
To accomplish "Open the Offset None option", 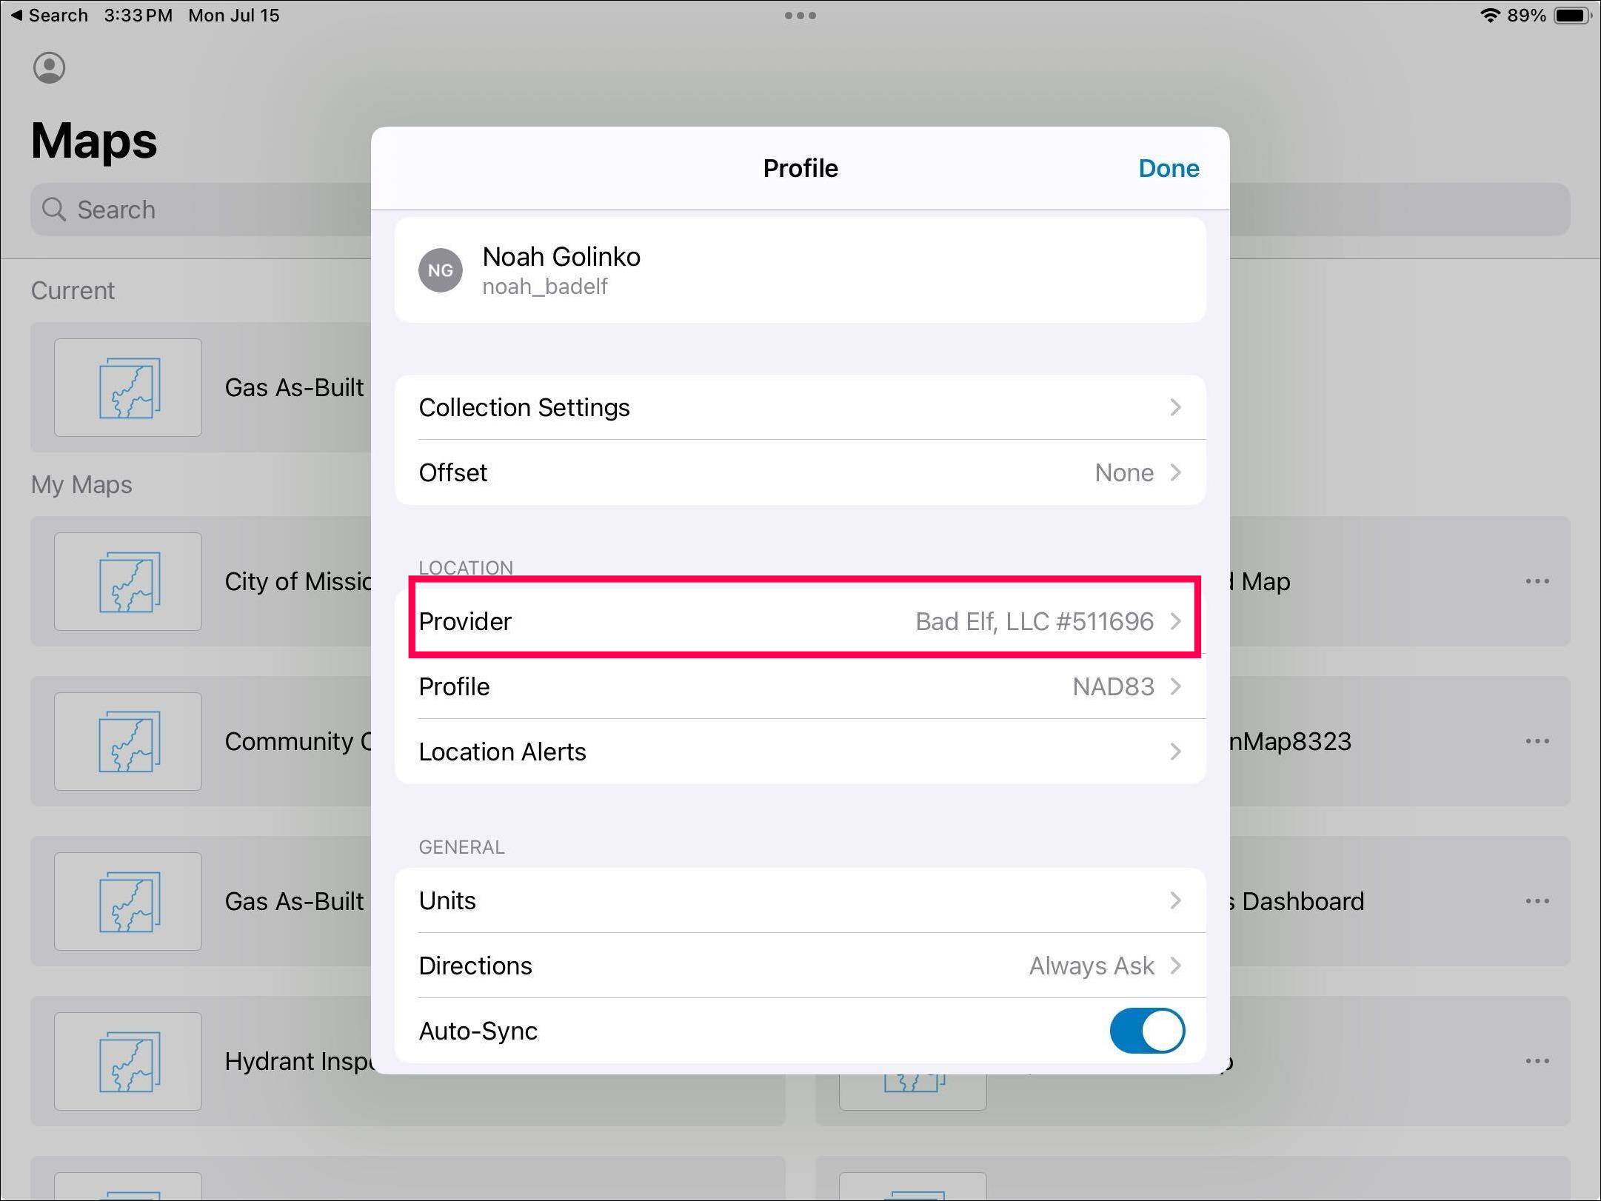I will click(1123, 472).
